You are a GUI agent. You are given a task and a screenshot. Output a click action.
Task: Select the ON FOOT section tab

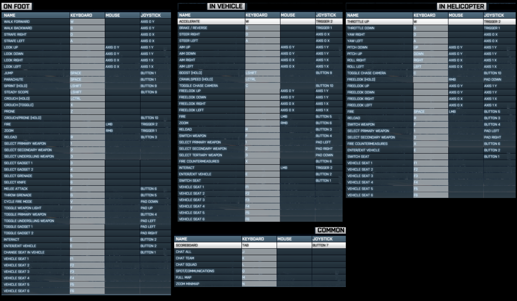(x=17, y=6)
